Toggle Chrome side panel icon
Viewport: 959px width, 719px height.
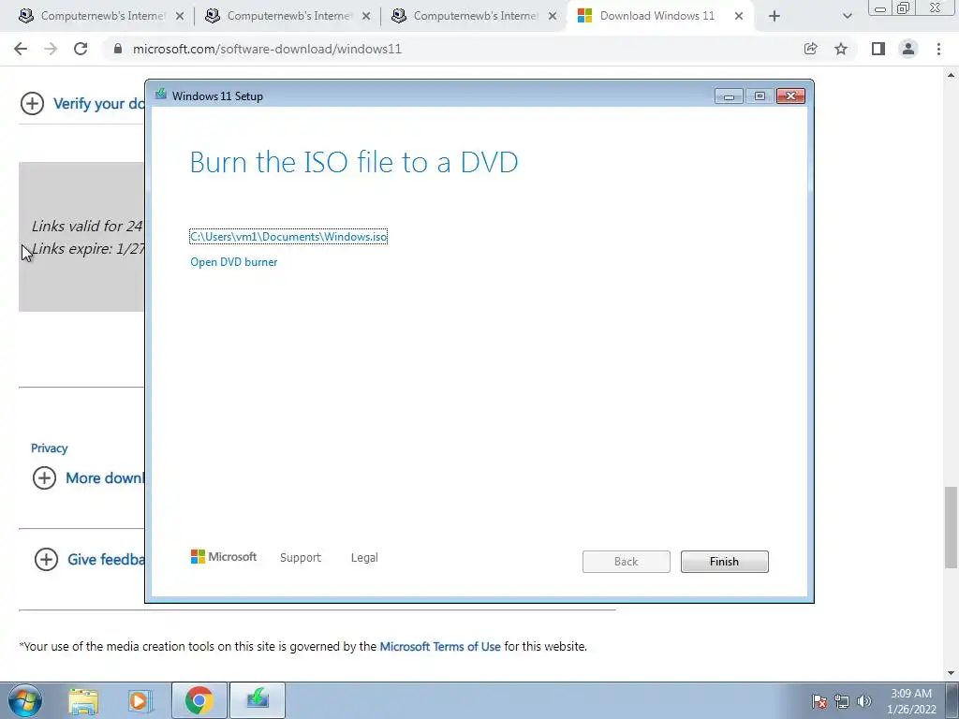tap(878, 49)
